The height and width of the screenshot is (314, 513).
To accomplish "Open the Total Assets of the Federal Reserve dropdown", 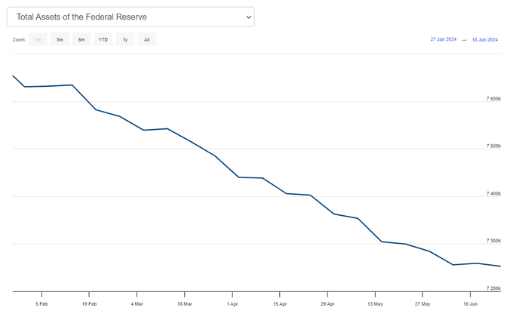I will [131, 17].
